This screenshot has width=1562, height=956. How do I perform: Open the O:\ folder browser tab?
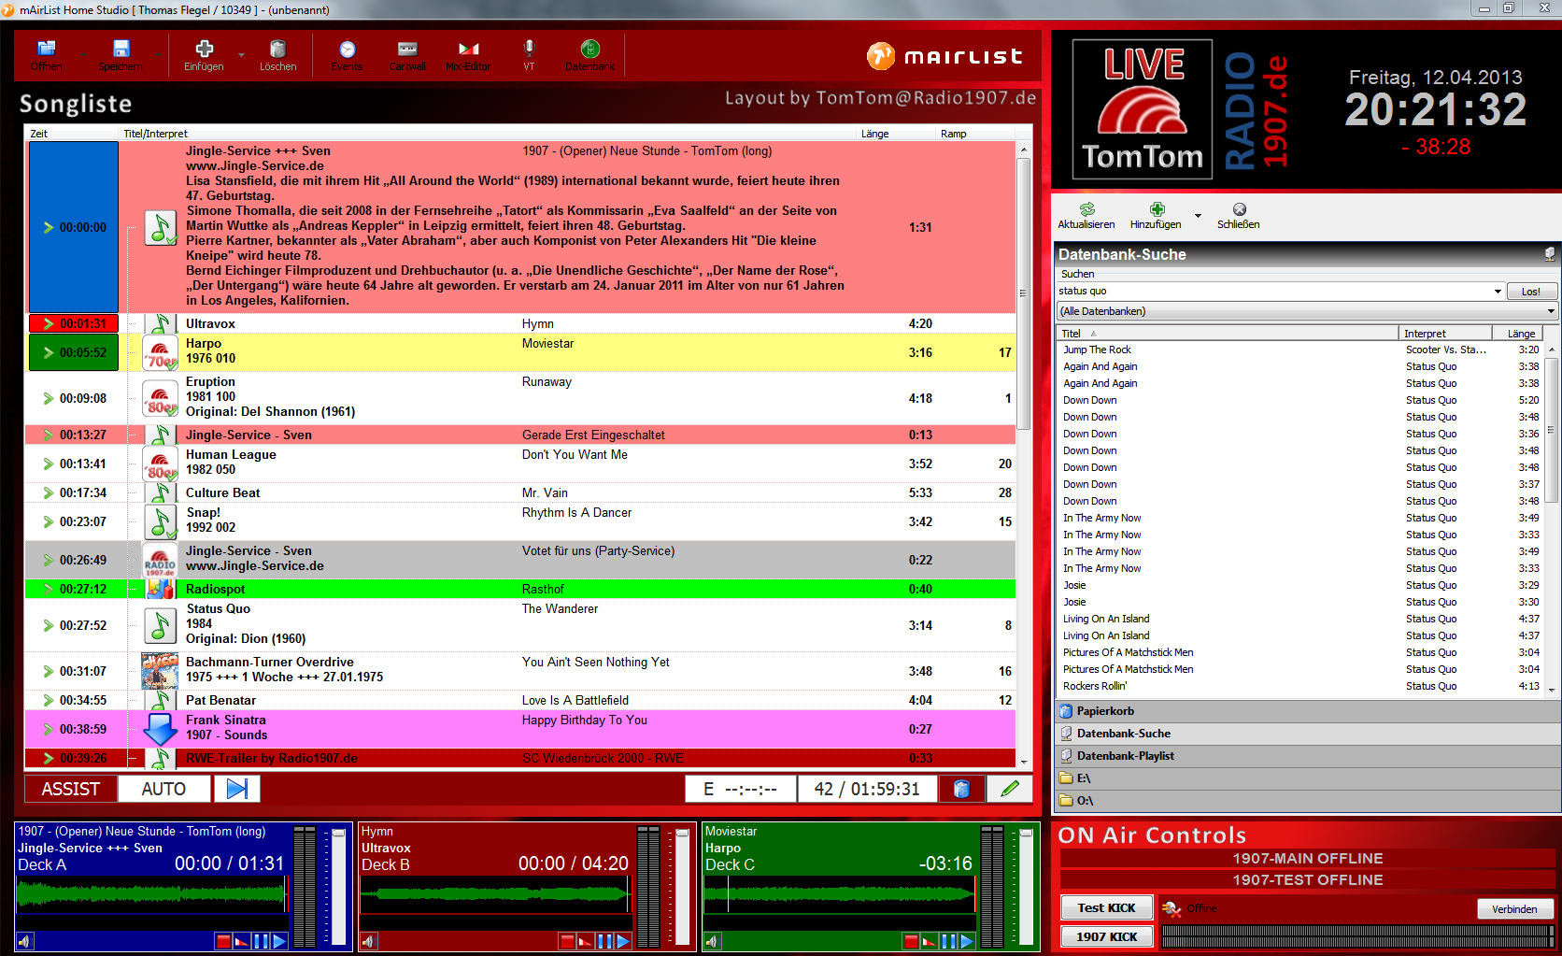click(x=1307, y=801)
